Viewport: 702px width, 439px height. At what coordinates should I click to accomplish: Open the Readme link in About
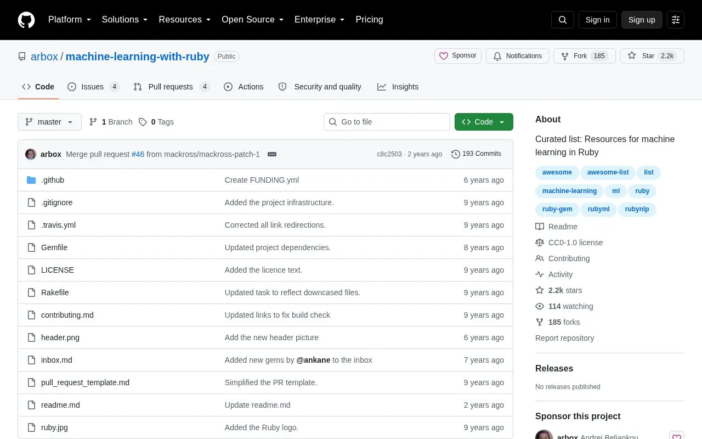click(x=556, y=227)
